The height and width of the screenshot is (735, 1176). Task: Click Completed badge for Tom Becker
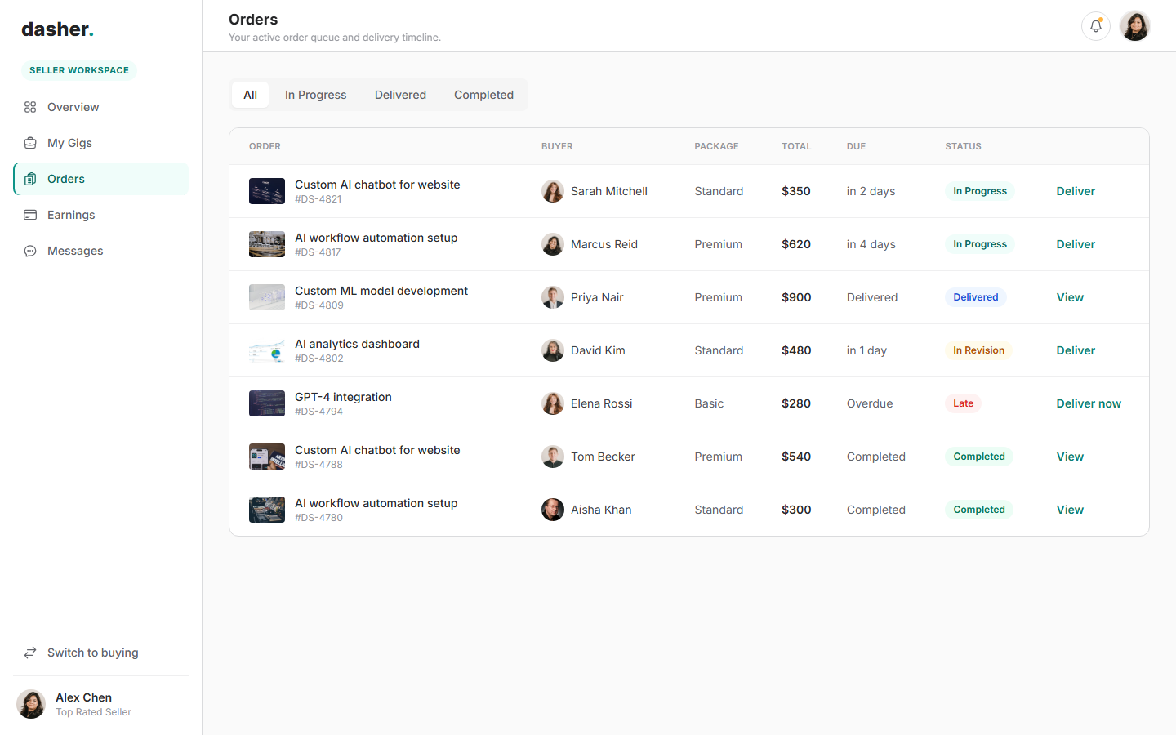(x=978, y=457)
